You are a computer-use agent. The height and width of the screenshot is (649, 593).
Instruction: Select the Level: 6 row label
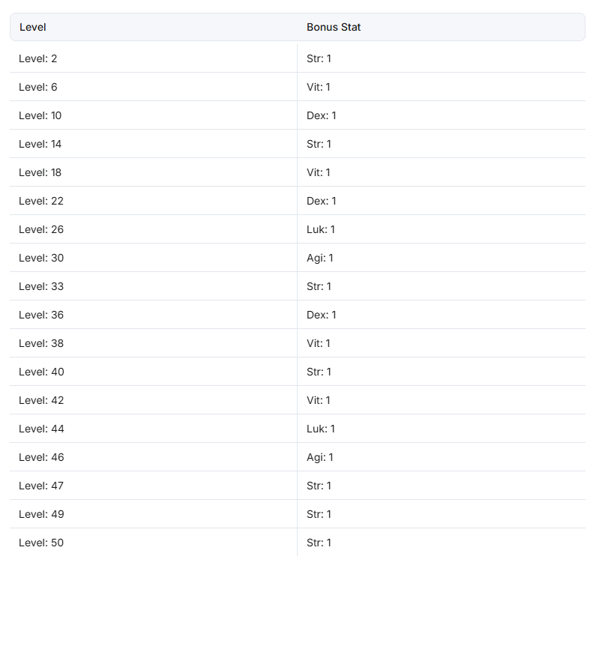point(37,88)
